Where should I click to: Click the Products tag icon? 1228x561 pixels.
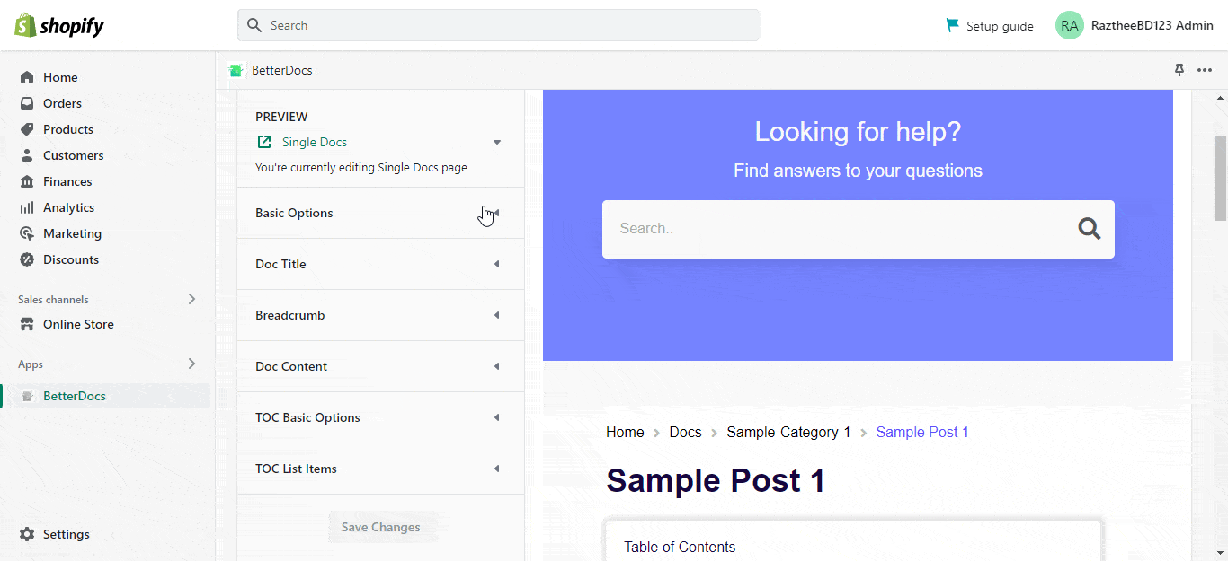click(x=27, y=129)
